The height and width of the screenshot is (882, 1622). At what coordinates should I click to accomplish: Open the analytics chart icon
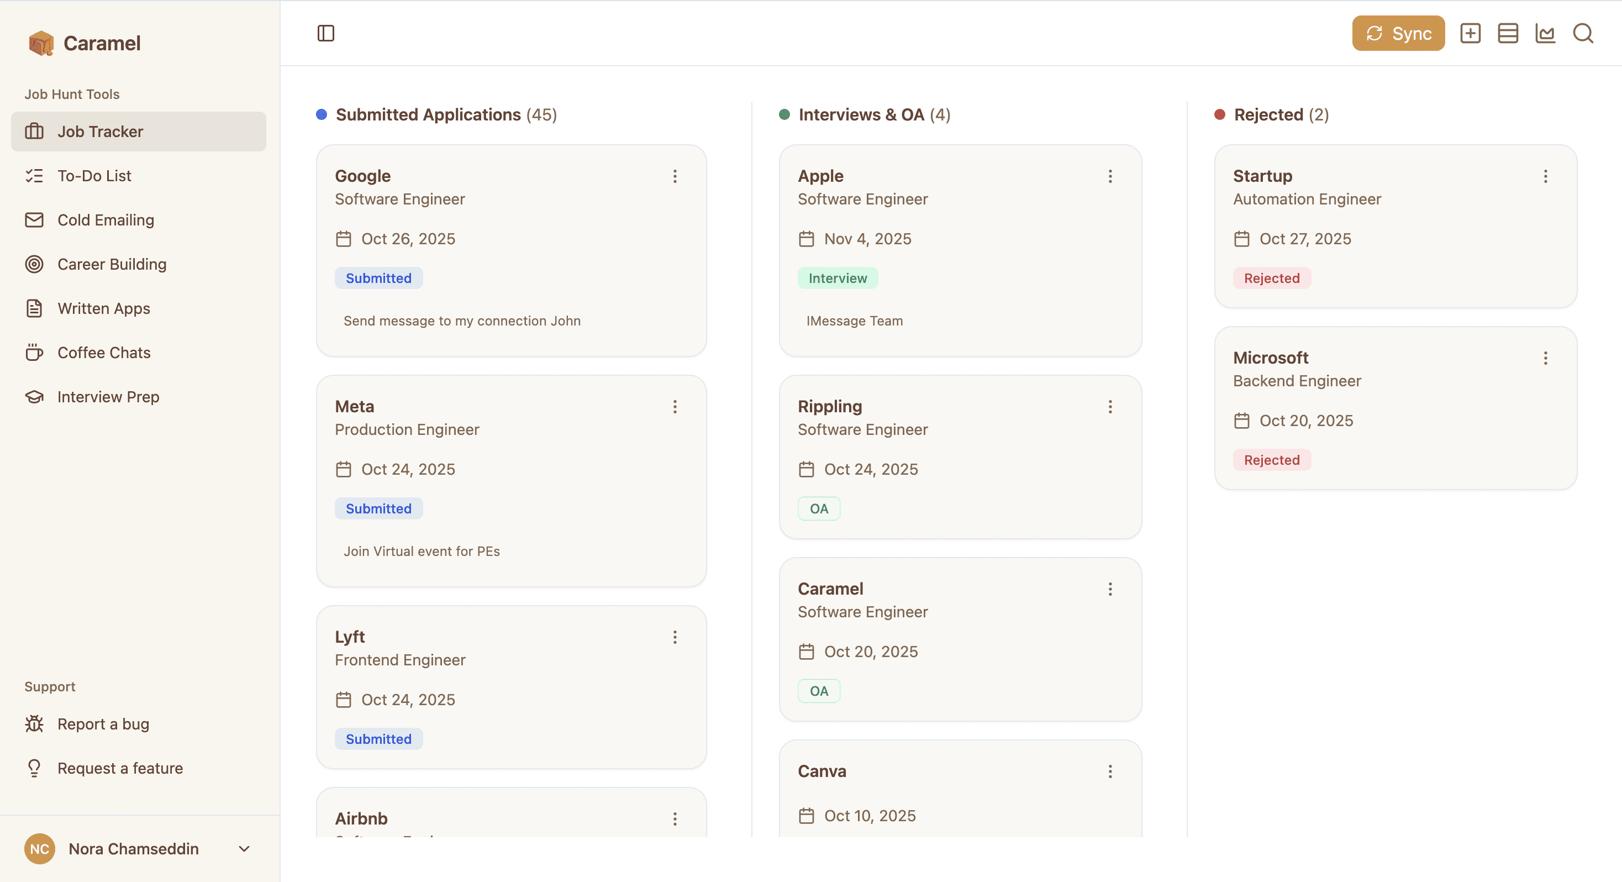click(x=1545, y=33)
